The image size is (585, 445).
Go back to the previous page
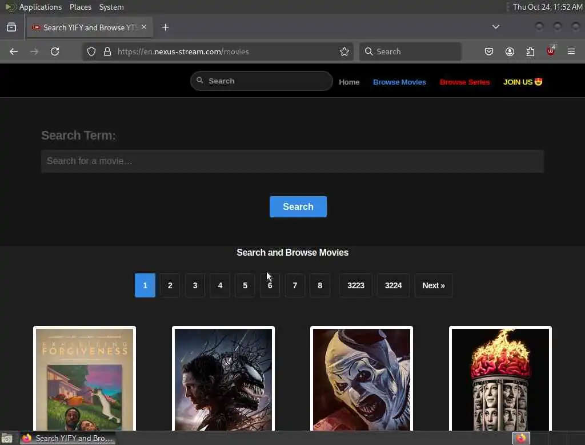[14, 51]
